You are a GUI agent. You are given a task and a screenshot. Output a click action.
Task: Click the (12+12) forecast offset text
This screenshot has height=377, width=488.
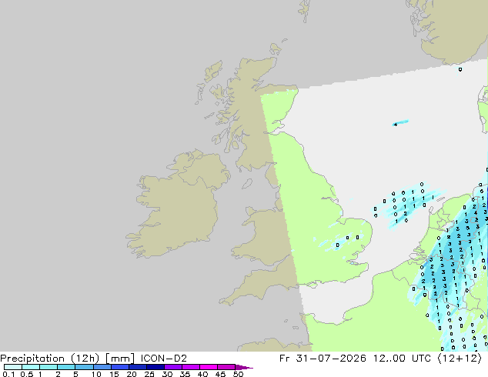460,359
